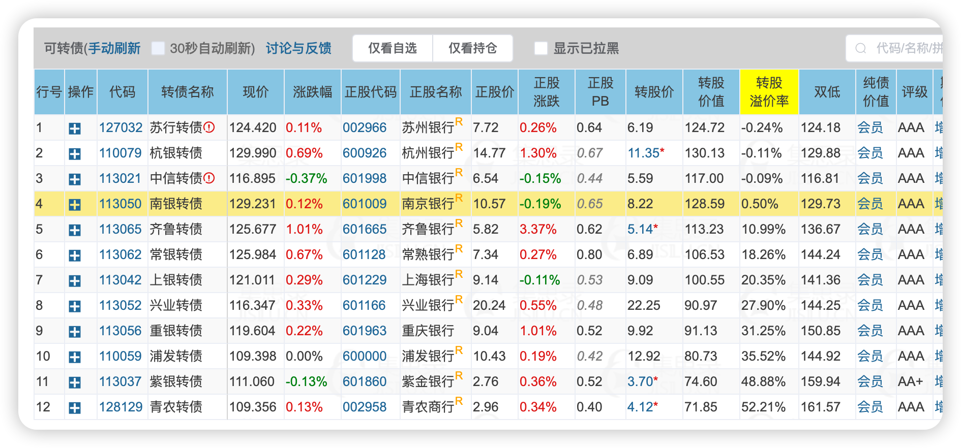Click the plus icon for 兴业转债
Image resolution: width=961 pixels, height=448 pixels.
pyautogui.click(x=75, y=306)
